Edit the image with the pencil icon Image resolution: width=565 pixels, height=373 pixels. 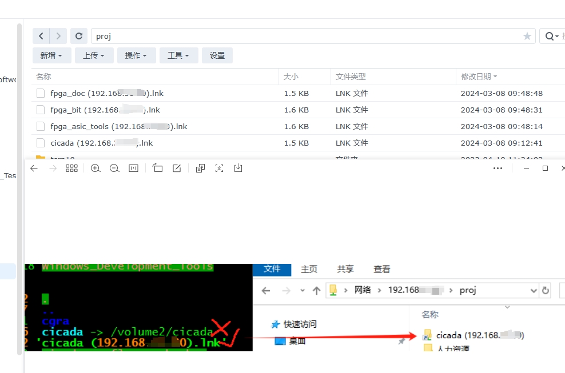pos(177,169)
